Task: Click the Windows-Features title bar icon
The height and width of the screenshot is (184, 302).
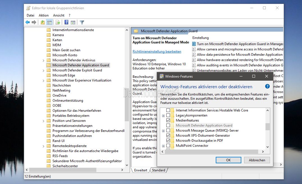Action: click(162, 76)
